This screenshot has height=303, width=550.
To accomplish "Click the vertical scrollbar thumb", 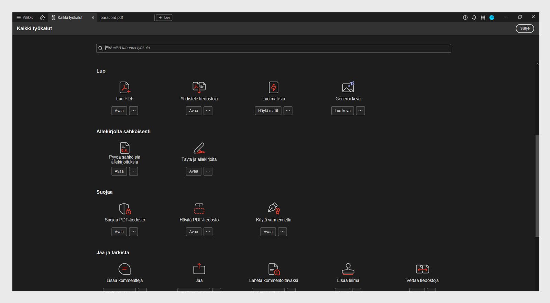I will 537,186.
